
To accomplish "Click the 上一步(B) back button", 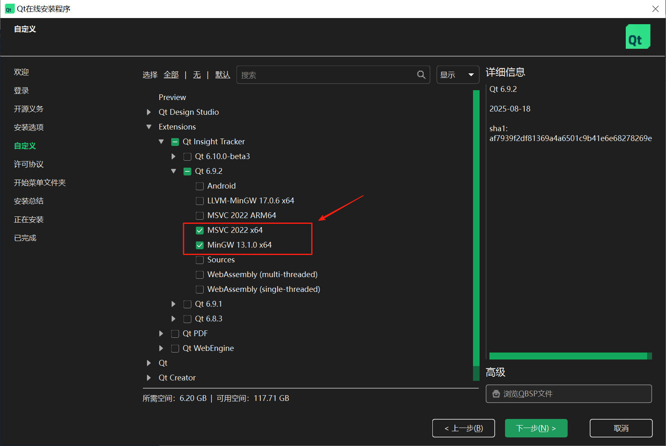I will tap(464, 428).
